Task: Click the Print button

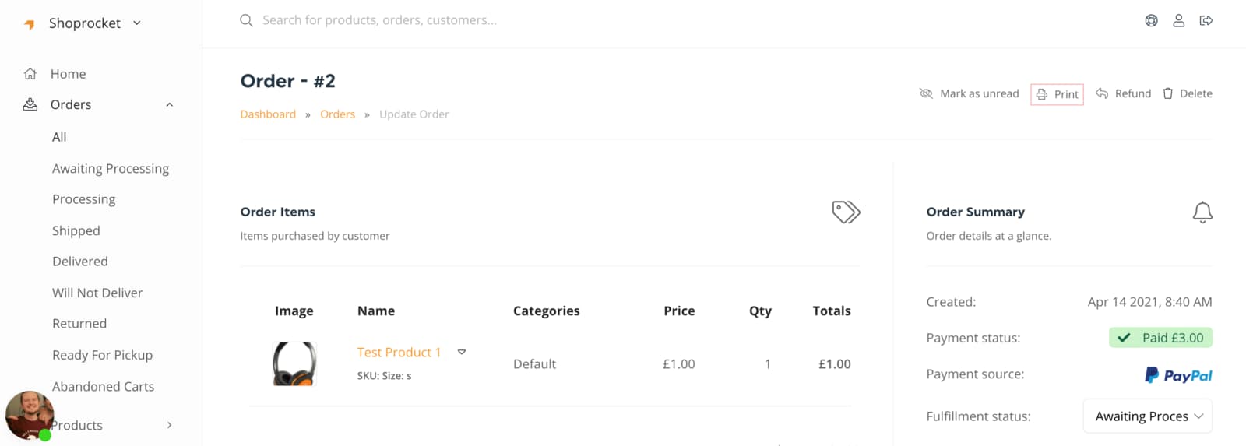Action: click(1057, 94)
